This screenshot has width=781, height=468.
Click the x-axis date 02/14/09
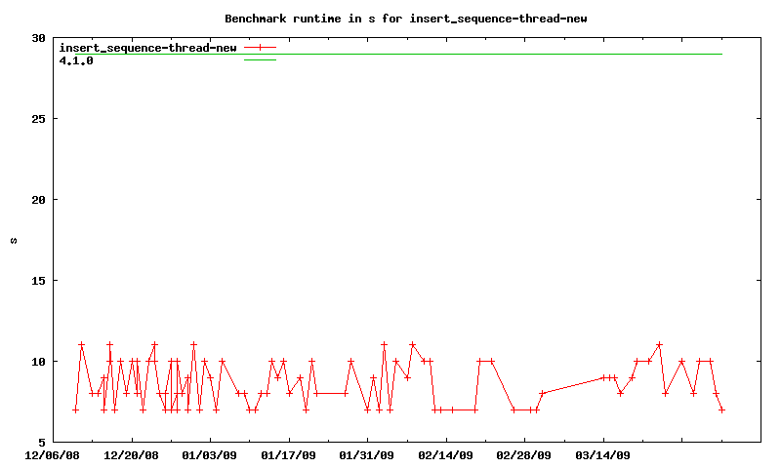[x=446, y=454]
